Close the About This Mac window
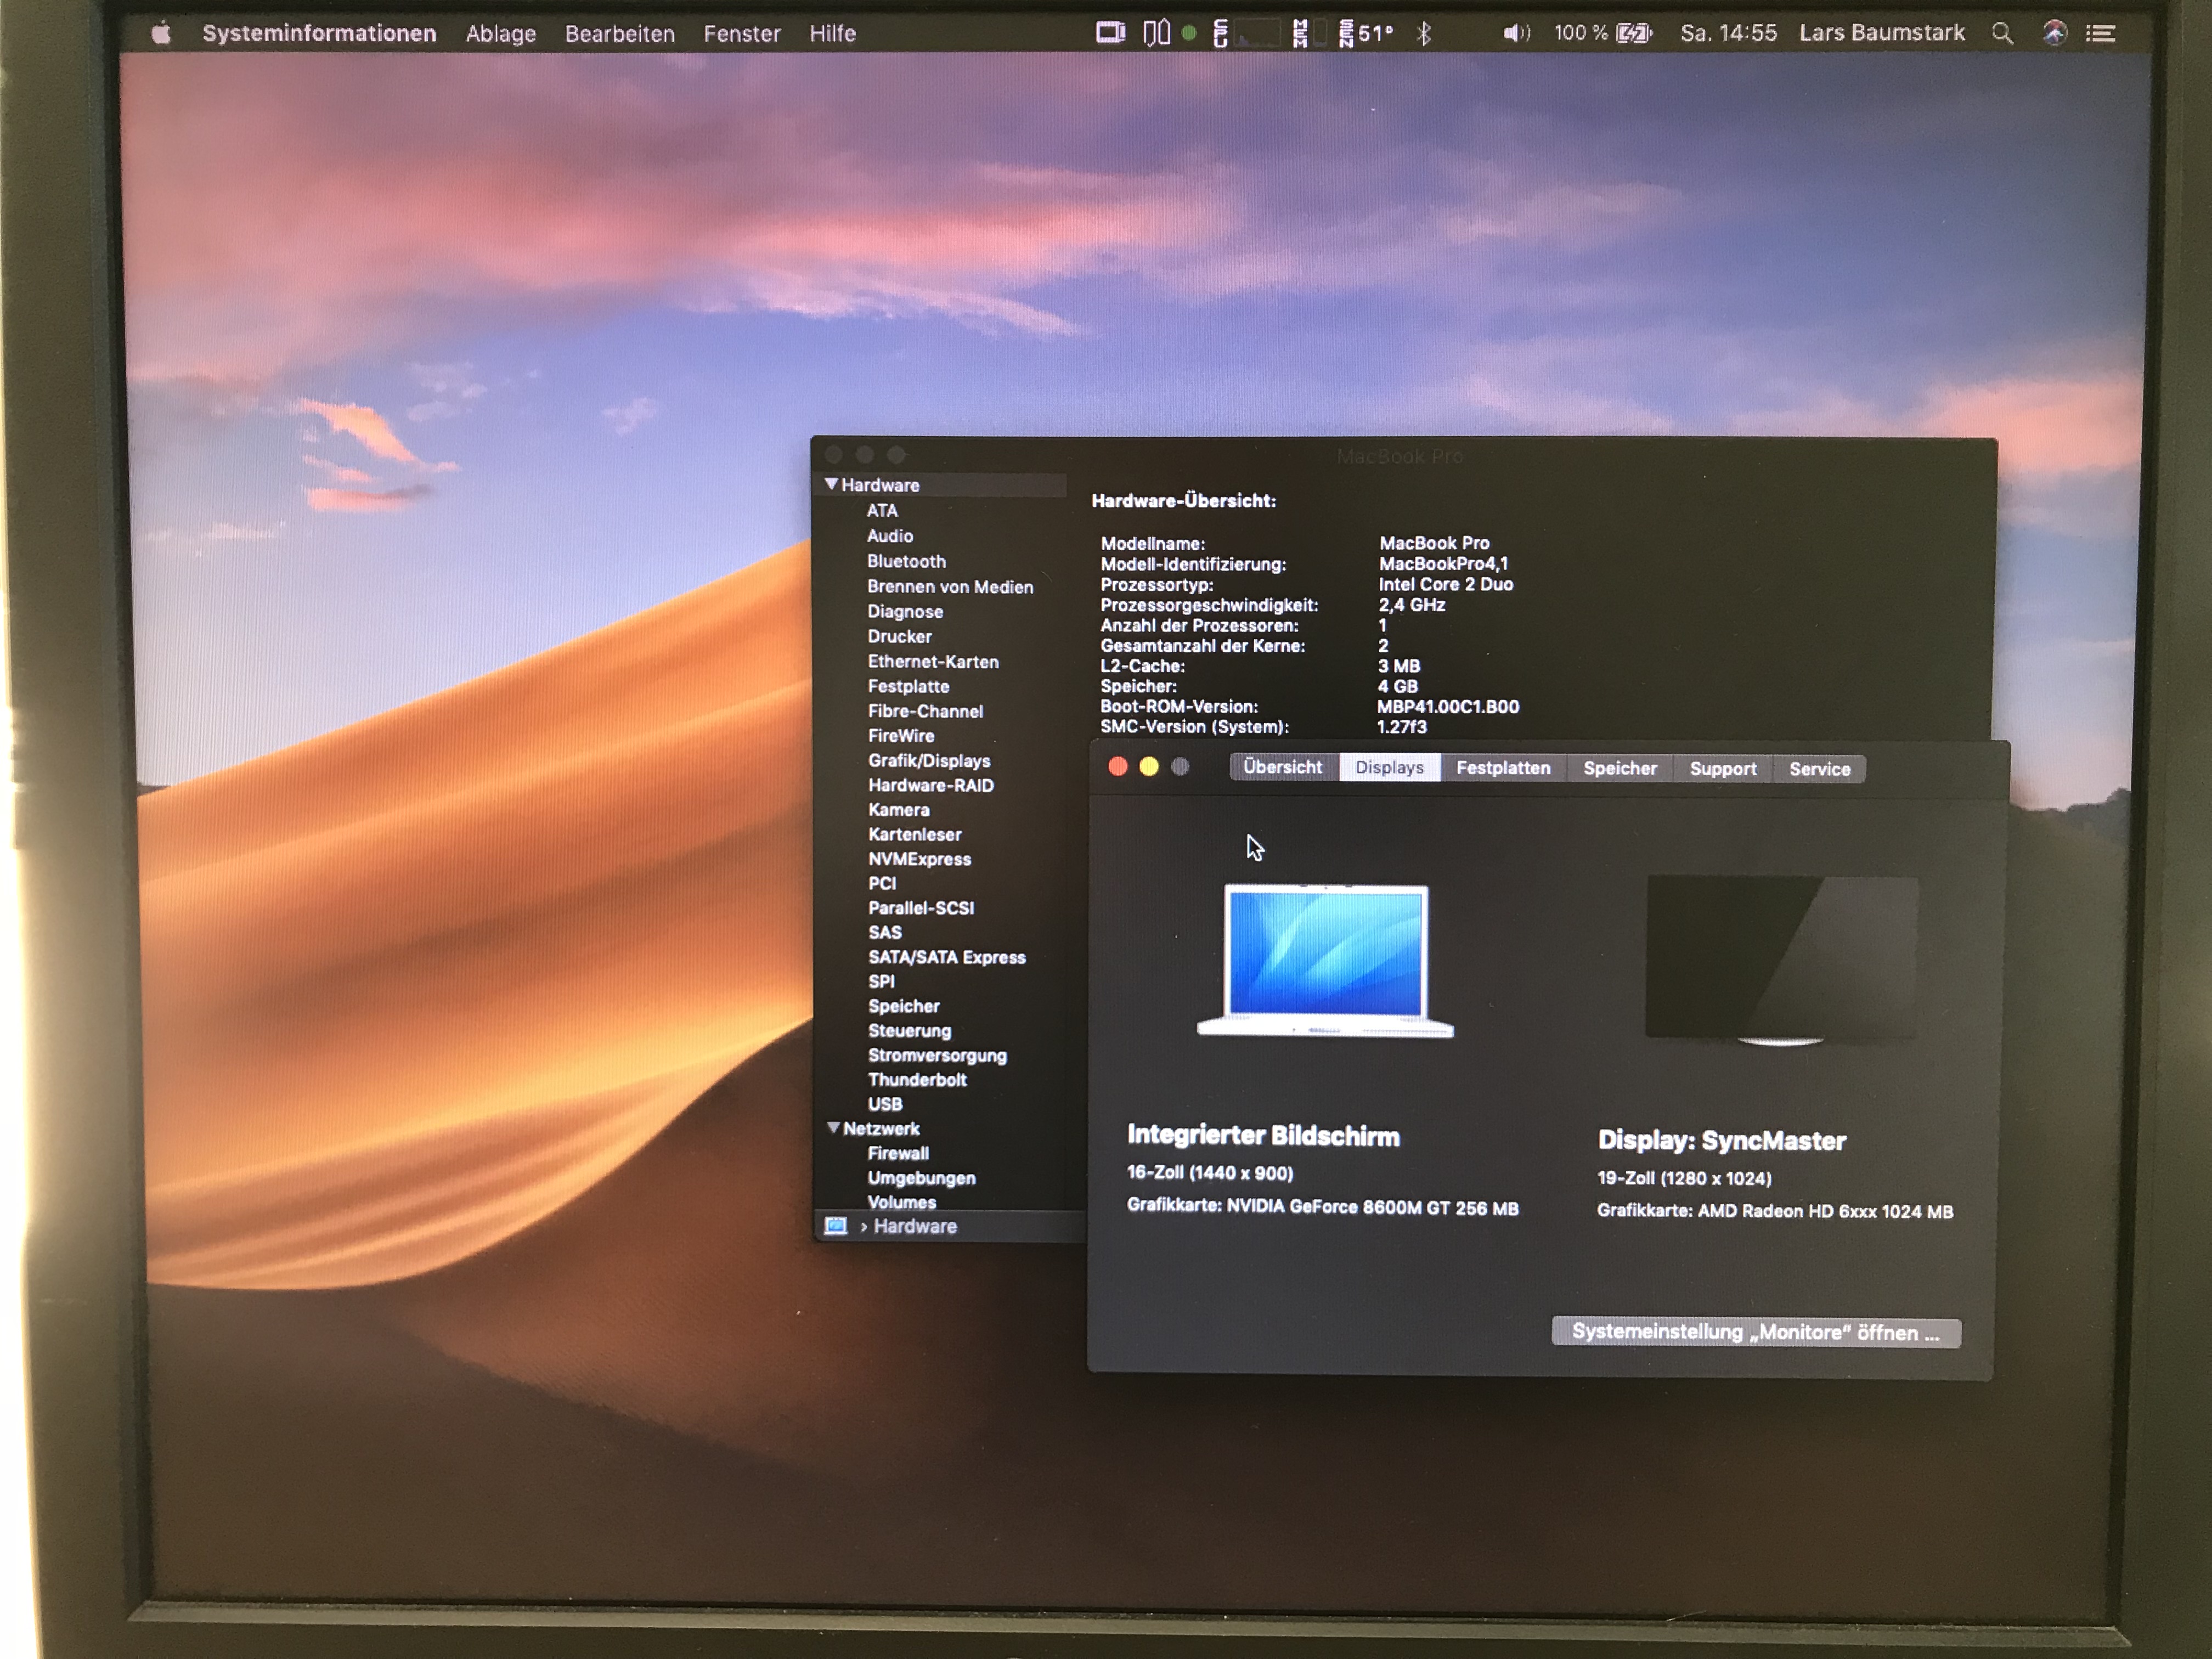The image size is (2212, 1659). click(x=1118, y=766)
